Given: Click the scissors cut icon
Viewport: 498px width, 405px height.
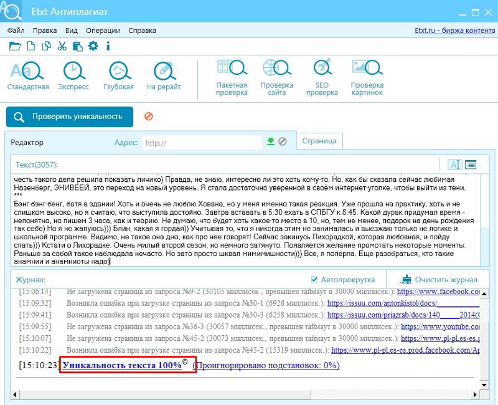Looking at the screenshot, I should pos(62,45).
